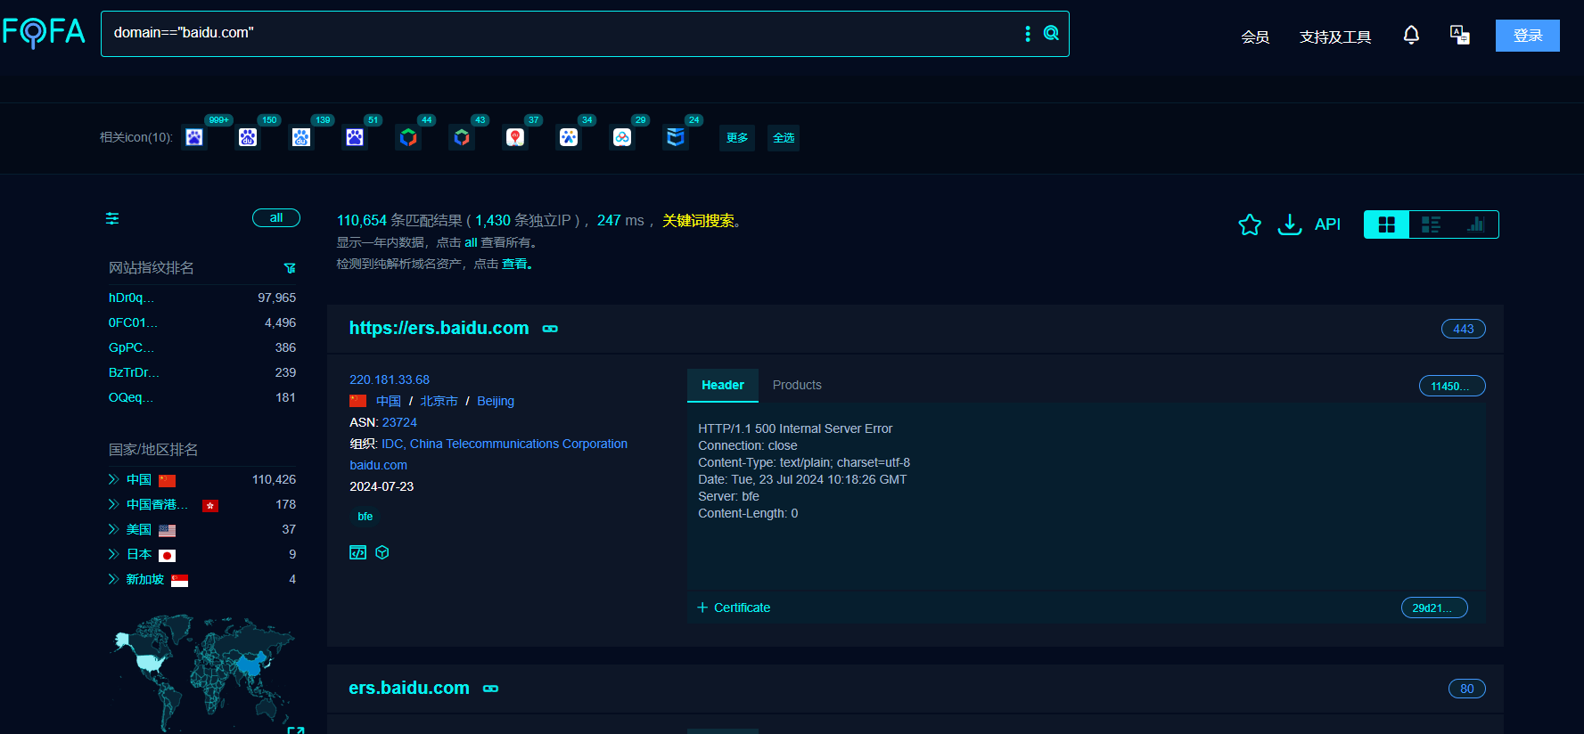
Task: Select the related icon with 24 badge
Action: tap(676, 137)
